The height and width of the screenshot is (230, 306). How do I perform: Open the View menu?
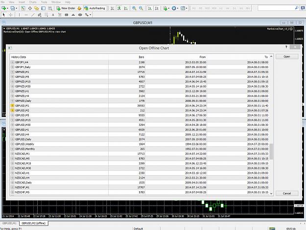12,2
